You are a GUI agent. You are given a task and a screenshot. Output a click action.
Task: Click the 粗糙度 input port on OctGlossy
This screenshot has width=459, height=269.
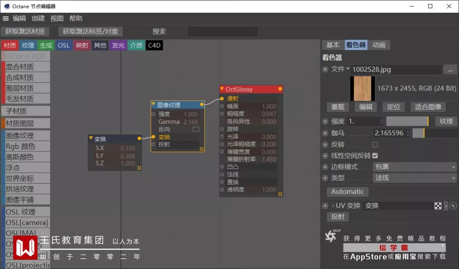coord(222,114)
